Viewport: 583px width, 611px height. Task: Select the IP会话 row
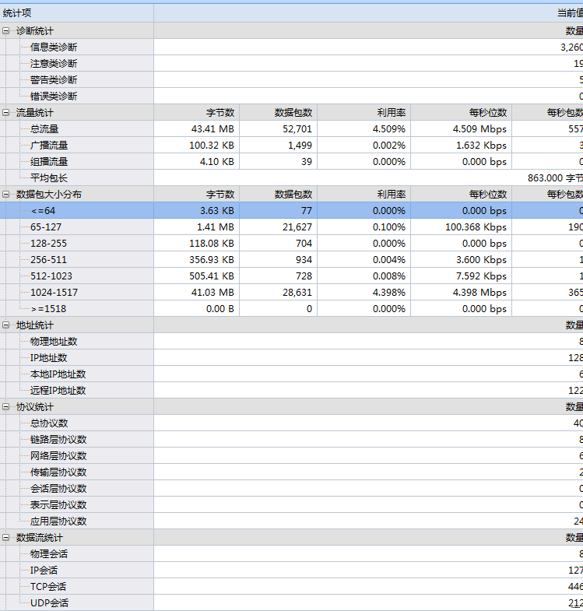pos(291,571)
